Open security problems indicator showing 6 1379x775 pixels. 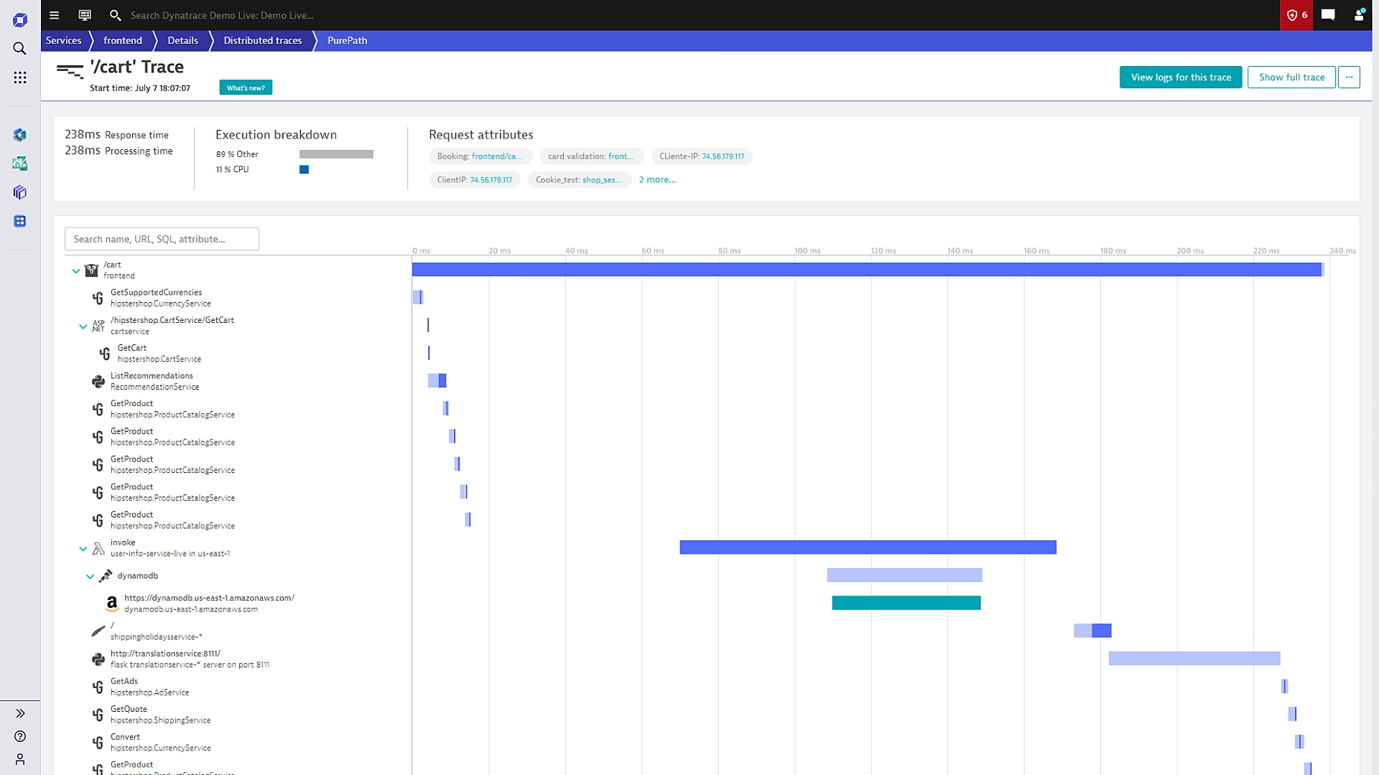(x=1296, y=15)
